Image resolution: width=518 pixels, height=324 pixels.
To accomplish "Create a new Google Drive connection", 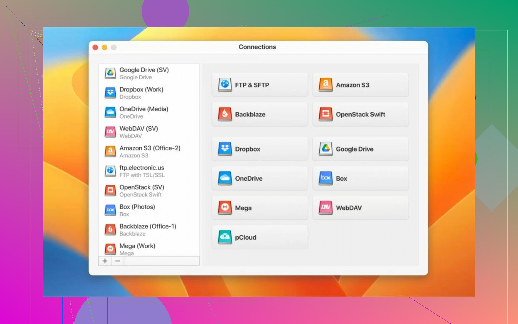I will point(361,149).
